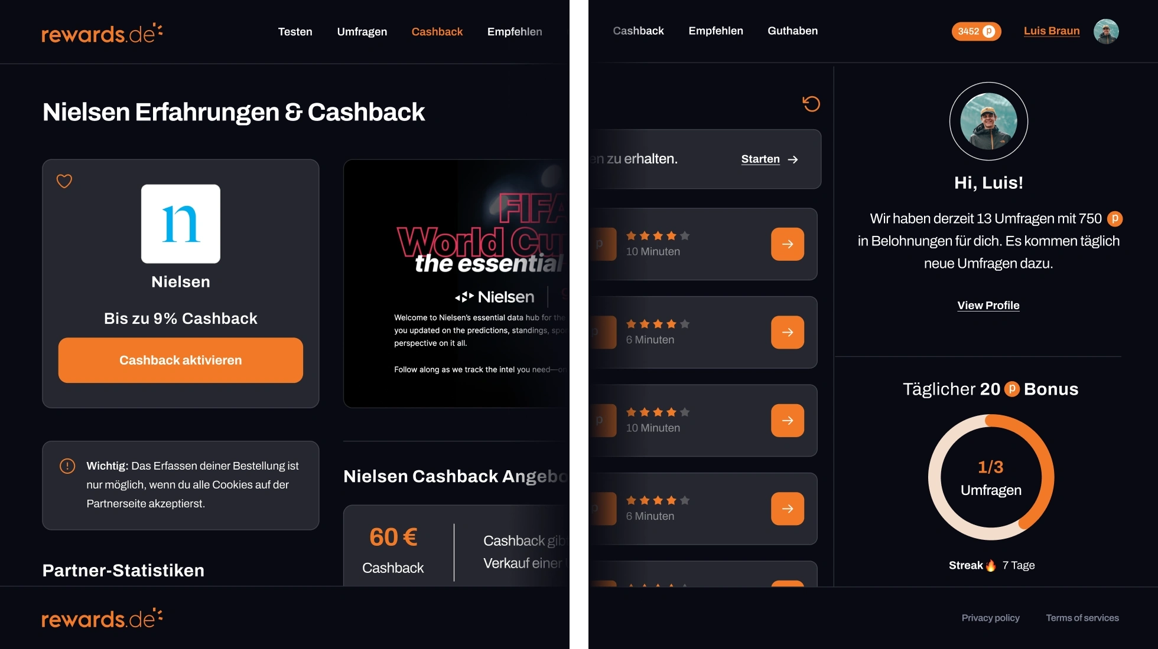The height and width of the screenshot is (649, 1158).
Task: Open the Umfragen menu item
Action: click(x=362, y=32)
